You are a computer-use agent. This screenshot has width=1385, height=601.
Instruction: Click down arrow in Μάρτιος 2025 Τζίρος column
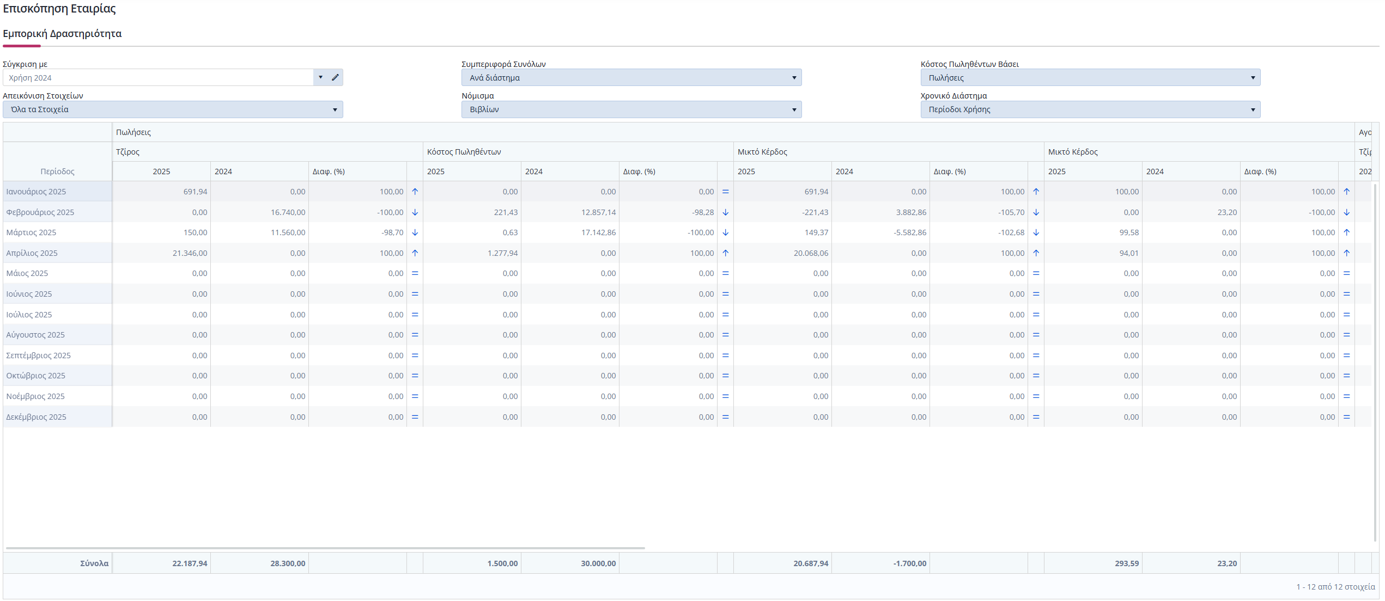coord(415,232)
